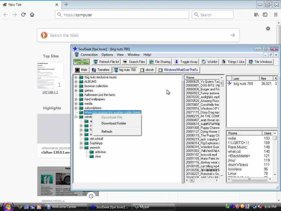Click the Windows Start orb
This screenshot has height=211, width=281.
[x=8, y=206]
